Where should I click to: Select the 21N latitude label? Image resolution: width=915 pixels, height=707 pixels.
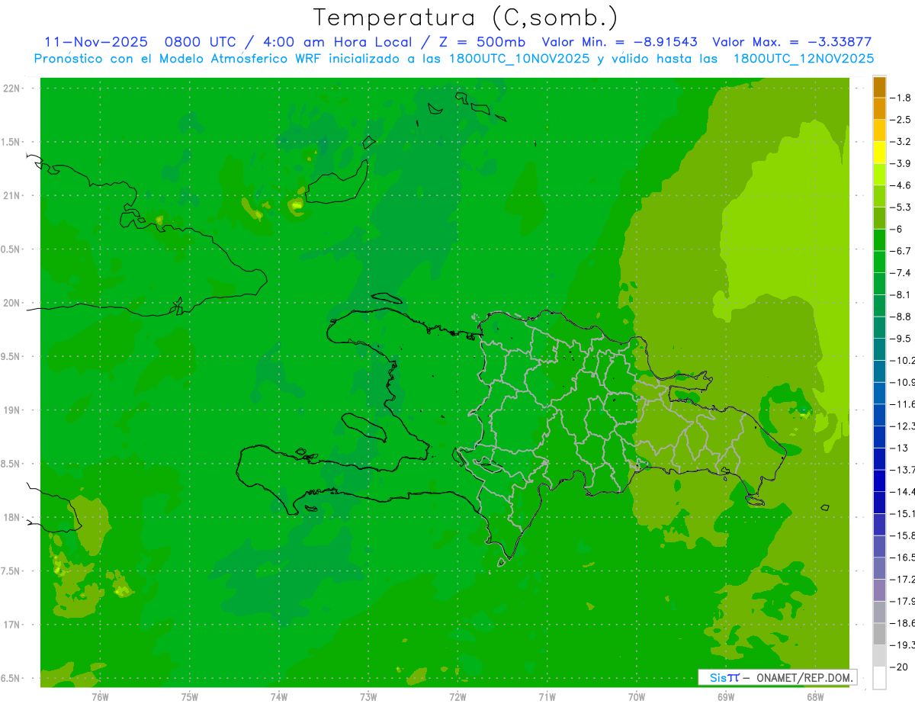pos(11,195)
